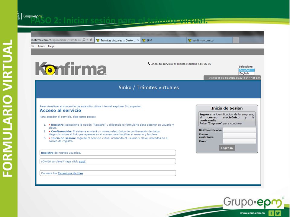The height and width of the screenshot is (217, 290).
Task: Click the 'Acceso al servicio' heading
Action: pos(60,110)
